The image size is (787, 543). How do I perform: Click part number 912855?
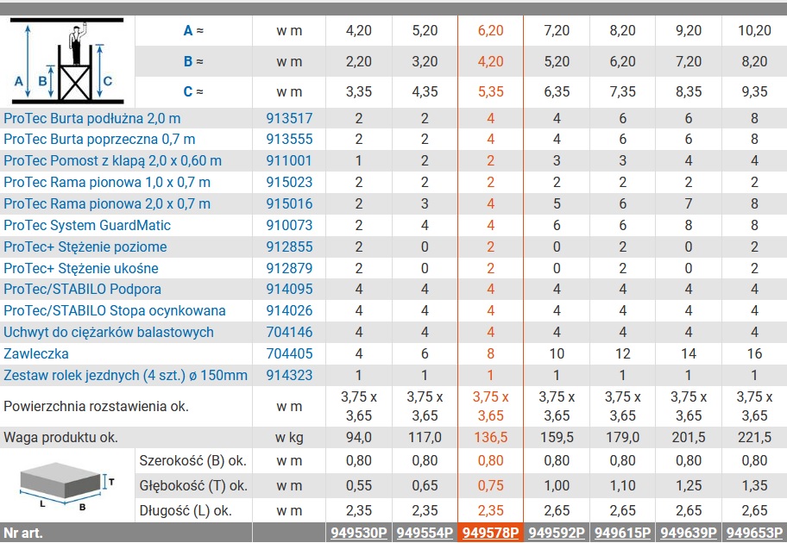(x=289, y=247)
